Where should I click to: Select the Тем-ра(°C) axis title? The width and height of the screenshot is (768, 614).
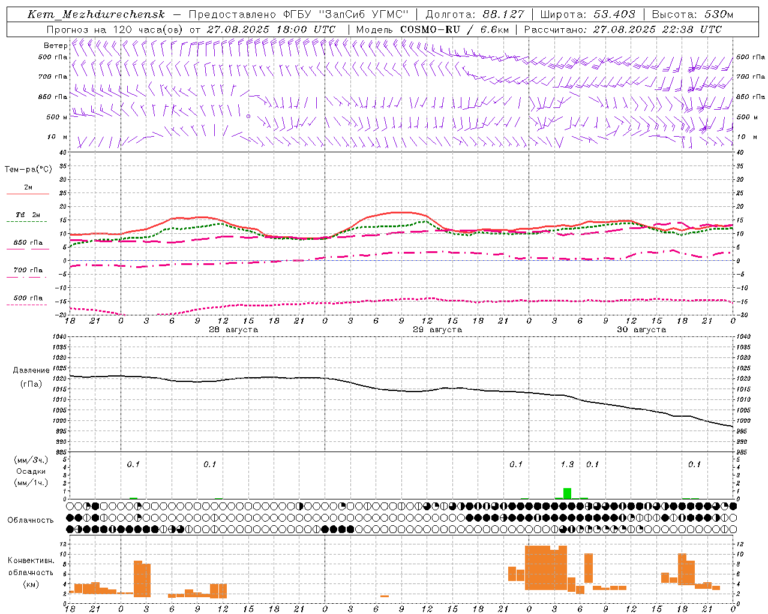coord(28,169)
